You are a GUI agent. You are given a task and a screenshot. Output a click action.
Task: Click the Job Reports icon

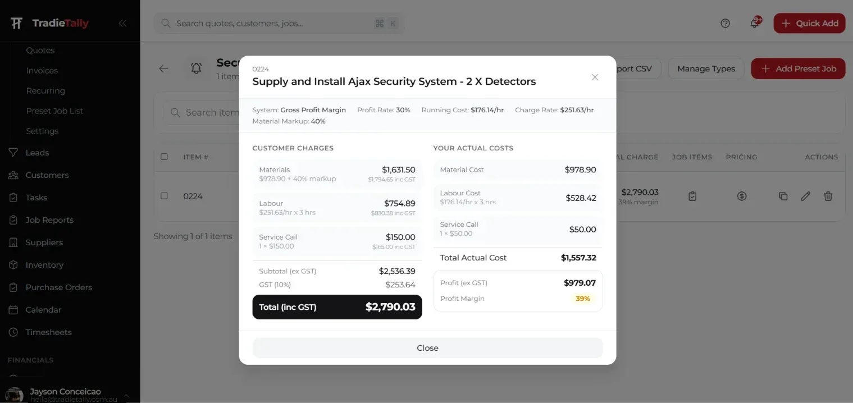tap(13, 219)
